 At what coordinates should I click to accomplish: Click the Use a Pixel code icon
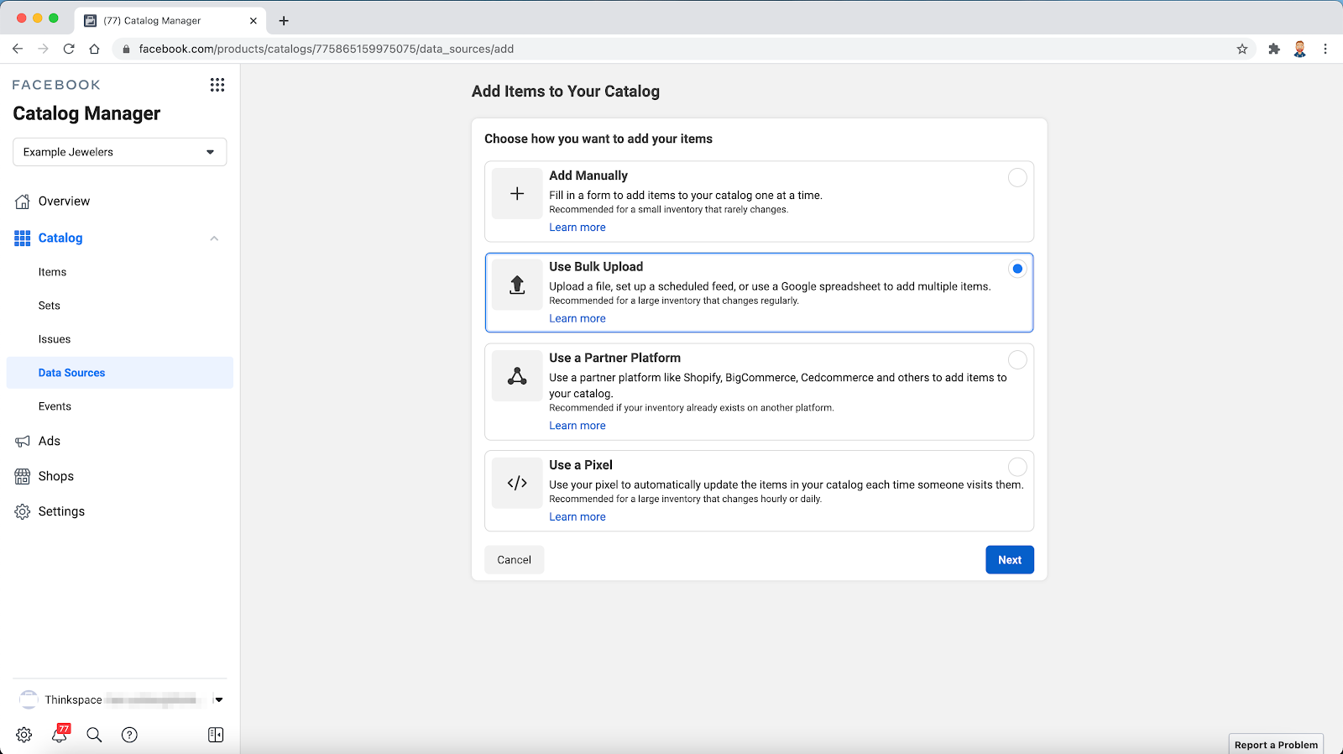coord(517,483)
